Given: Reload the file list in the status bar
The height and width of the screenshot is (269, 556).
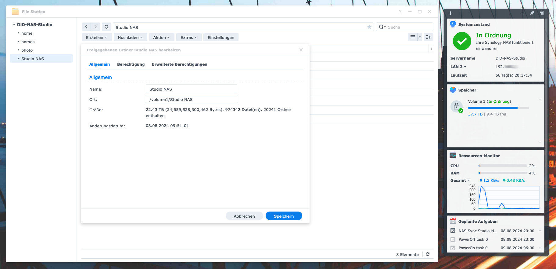Looking at the screenshot, I should pyautogui.click(x=428, y=254).
